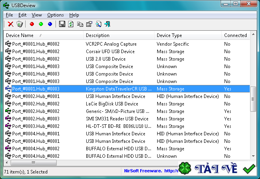Click the vertical scrollbar down arrow

[x=253, y=156]
